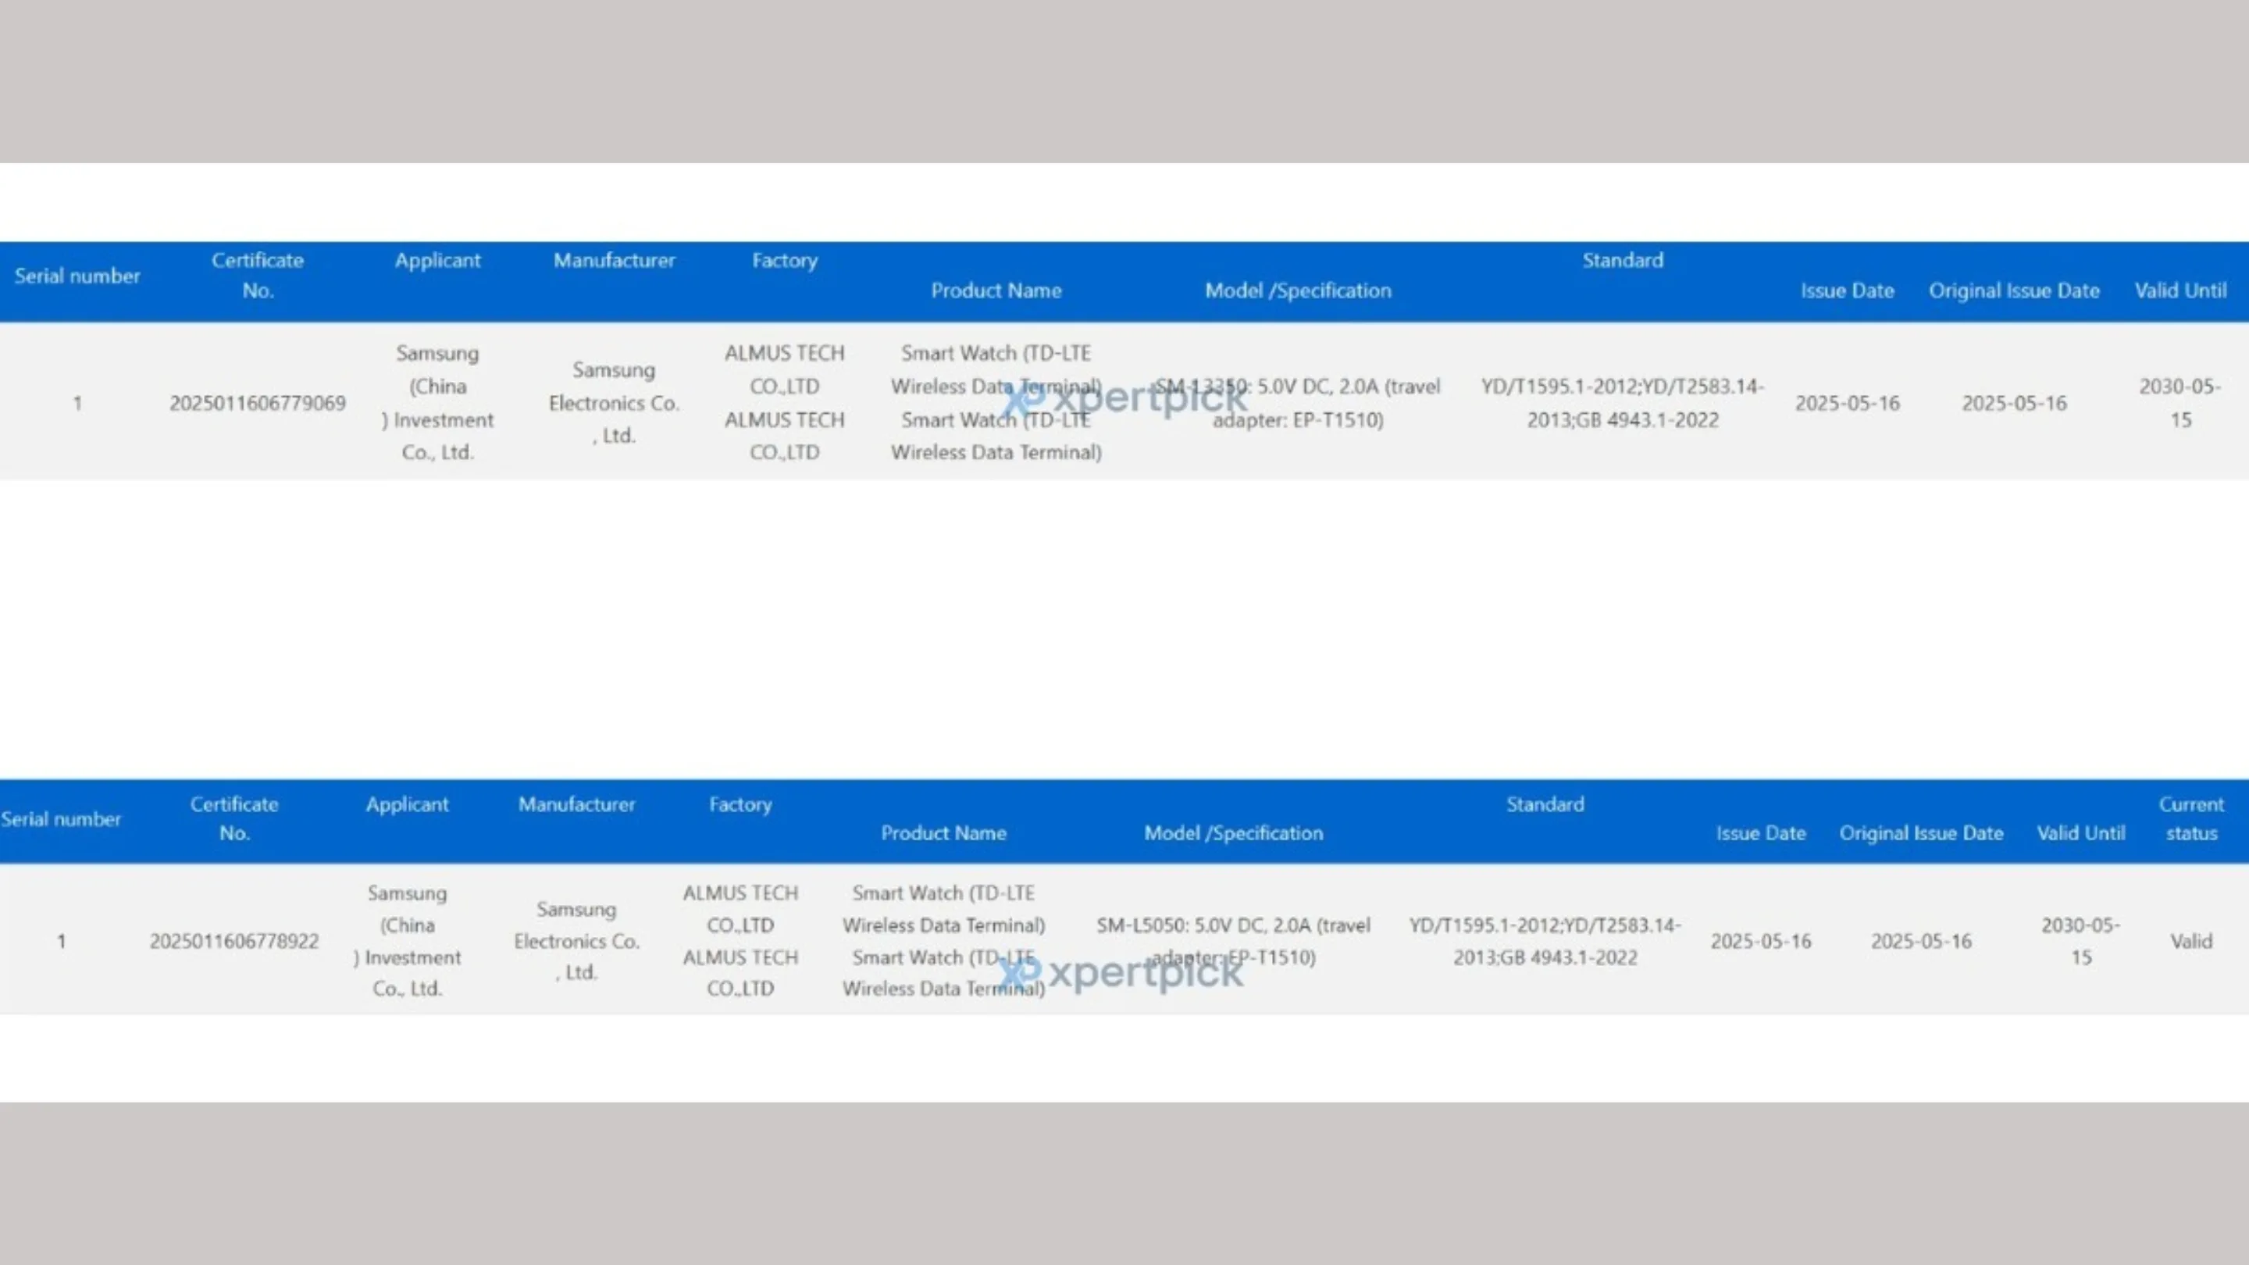Click the SM-L3350 model specification cell

point(1297,402)
